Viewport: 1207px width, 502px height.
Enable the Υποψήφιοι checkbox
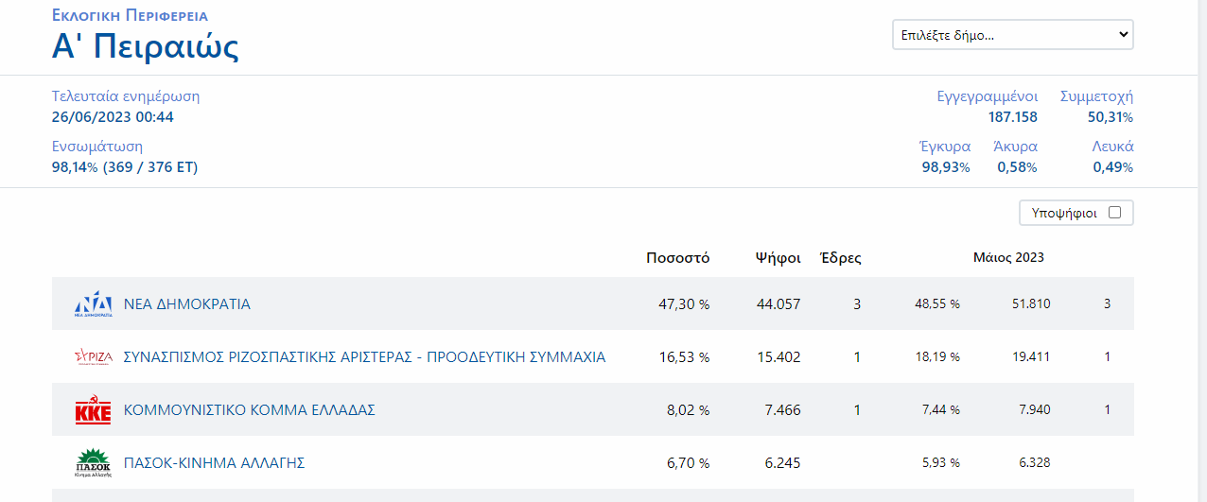1114,213
